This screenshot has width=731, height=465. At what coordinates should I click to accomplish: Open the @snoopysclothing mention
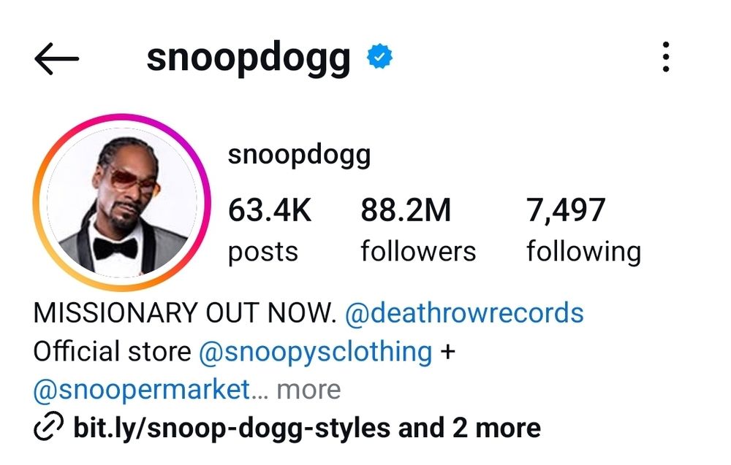click(x=316, y=351)
